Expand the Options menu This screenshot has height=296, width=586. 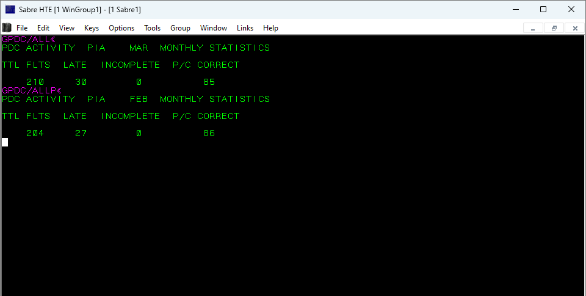point(121,28)
